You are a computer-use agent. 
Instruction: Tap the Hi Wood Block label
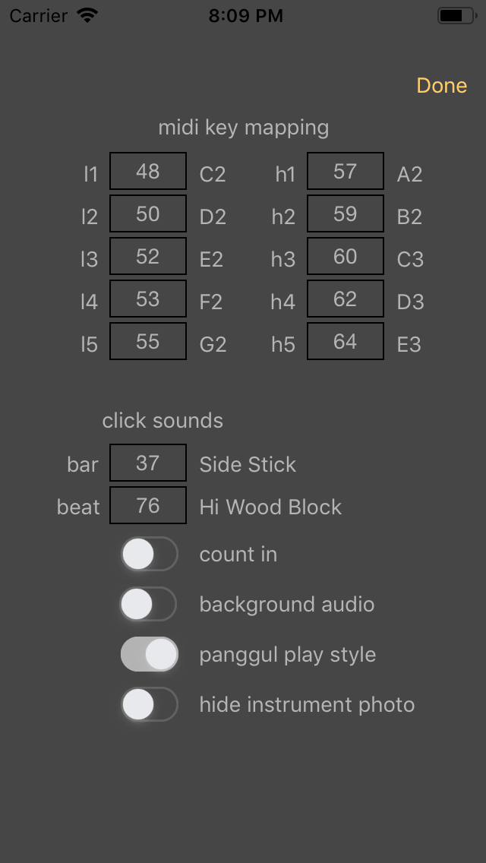coord(270,507)
